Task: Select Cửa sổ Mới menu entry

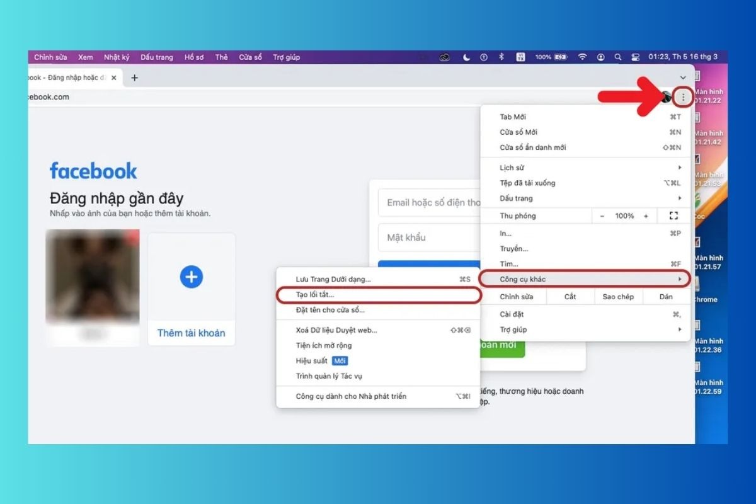Action: click(x=585, y=132)
